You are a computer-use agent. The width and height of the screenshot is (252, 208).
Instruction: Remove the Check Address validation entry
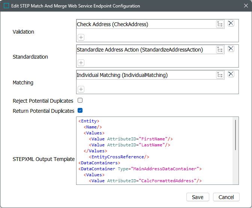(231, 24)
